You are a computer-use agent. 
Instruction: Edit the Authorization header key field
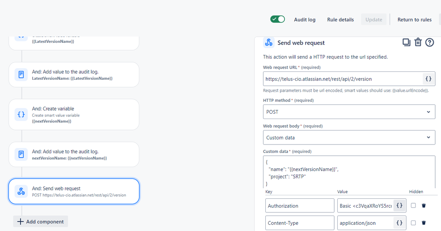pyautogui.click(x=300, y=206)
